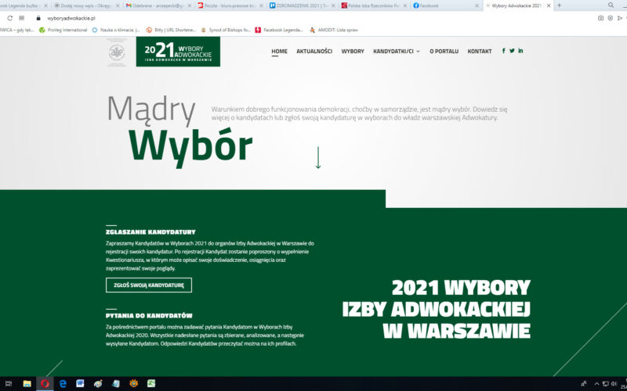Viewport: 627px width, 391px height.
Task: Click the shield icon in address bar
Action: pyautogui.click(x=611, y=18)
